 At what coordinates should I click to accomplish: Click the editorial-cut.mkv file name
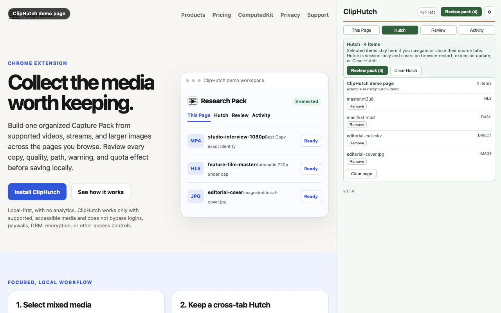click(x=364, y=136)
